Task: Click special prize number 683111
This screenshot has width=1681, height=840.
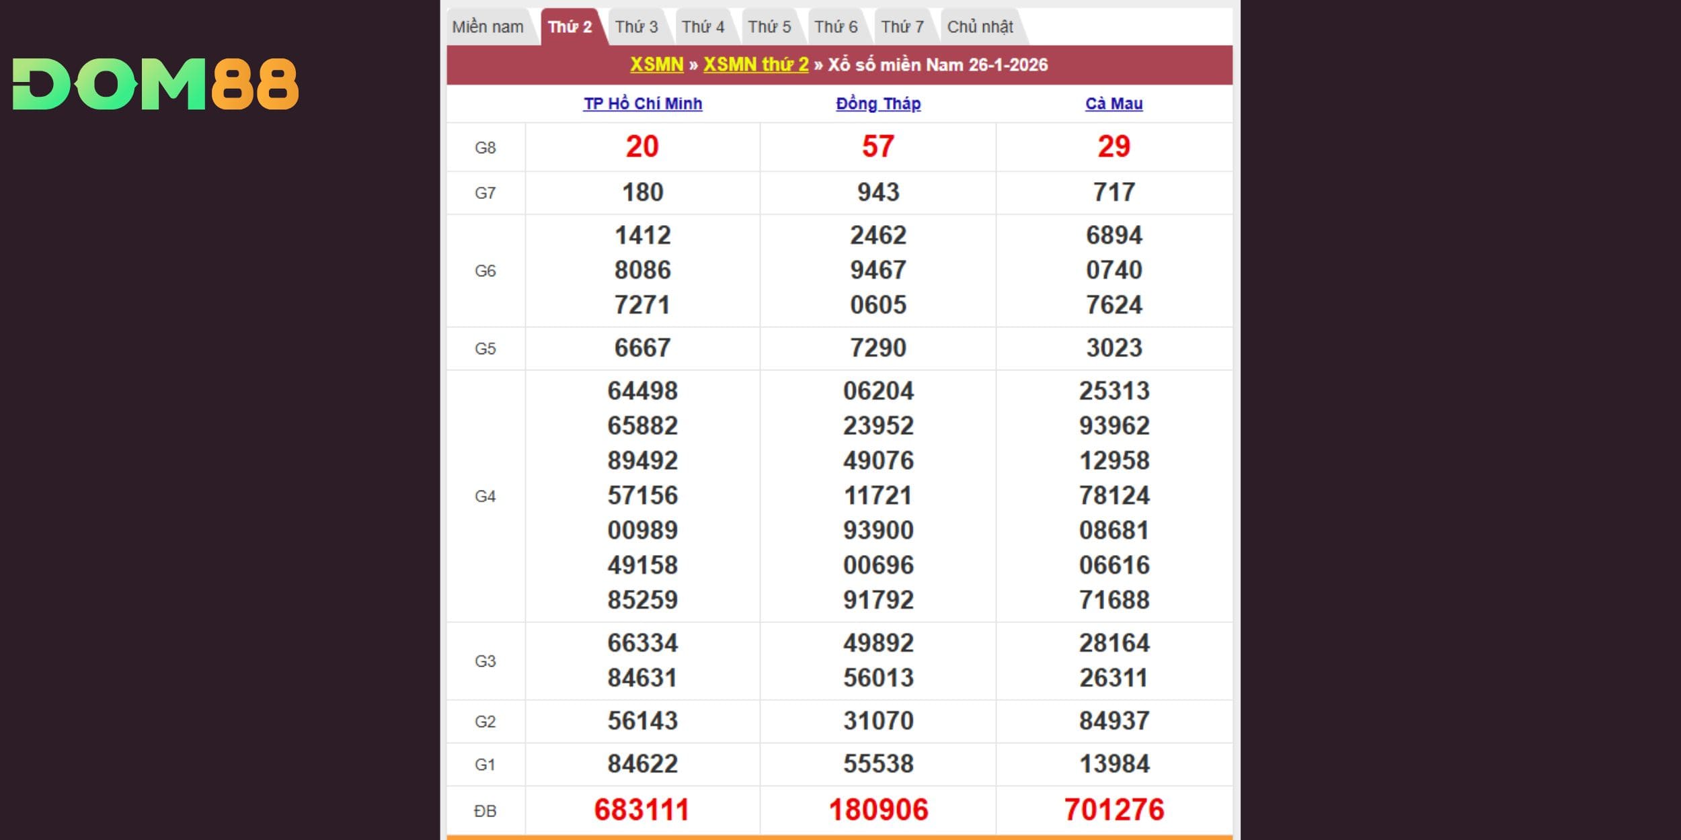Action: [x=642, y=810]
